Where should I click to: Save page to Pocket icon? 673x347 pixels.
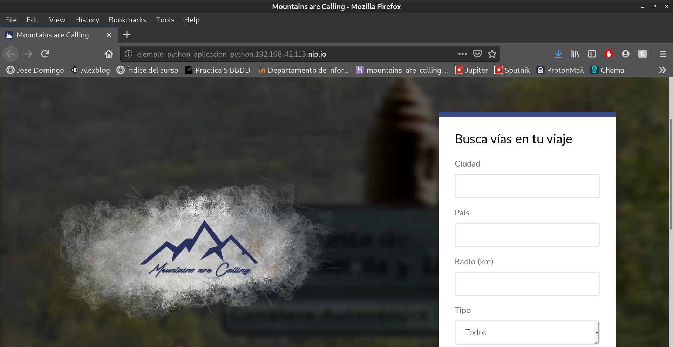pyautogui.click(x=477, y=54)
